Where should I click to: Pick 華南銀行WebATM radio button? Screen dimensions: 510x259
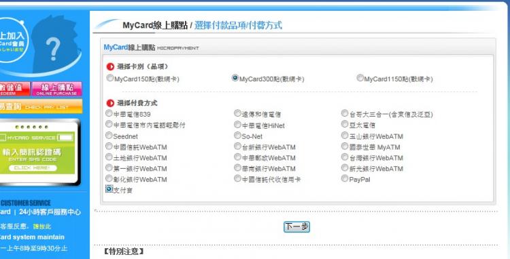click(237, 167)
